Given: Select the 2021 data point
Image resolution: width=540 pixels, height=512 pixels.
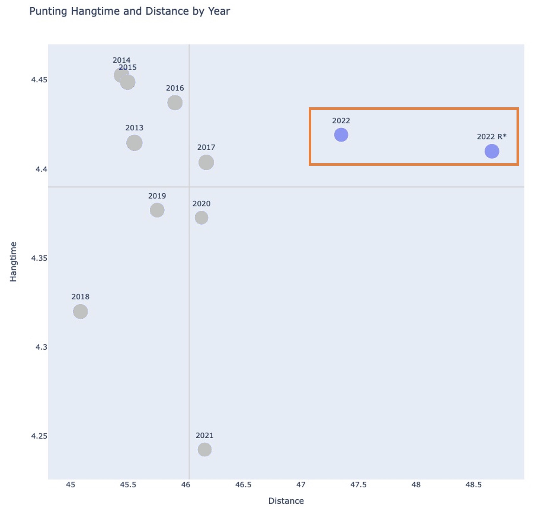Looking at the screenshot, I should tap(204, 449).
